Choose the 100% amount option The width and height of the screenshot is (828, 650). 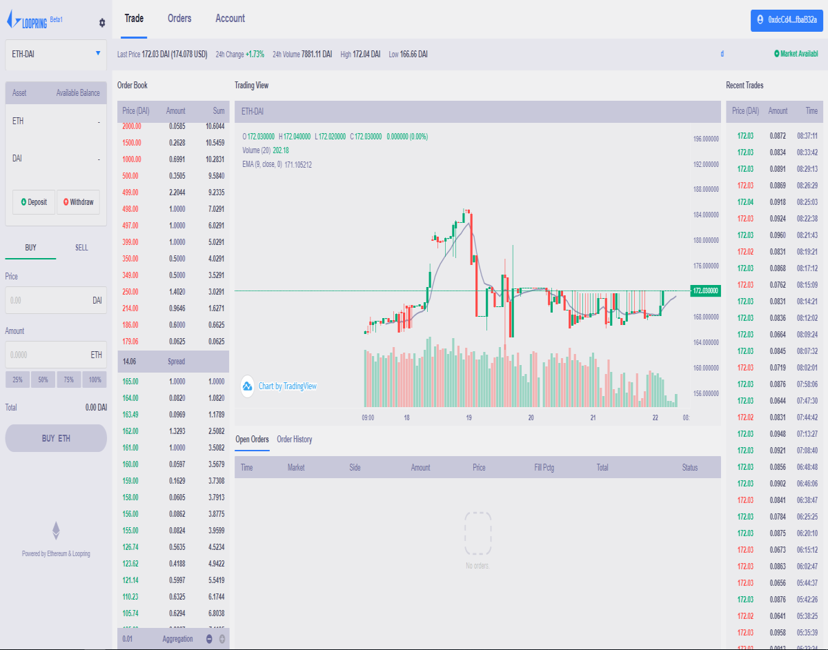click(95, 380)
